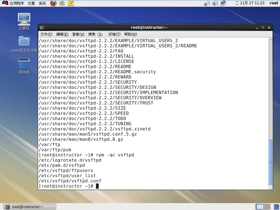
Task: Switch to first workspace in switcher
Action: 259,207
